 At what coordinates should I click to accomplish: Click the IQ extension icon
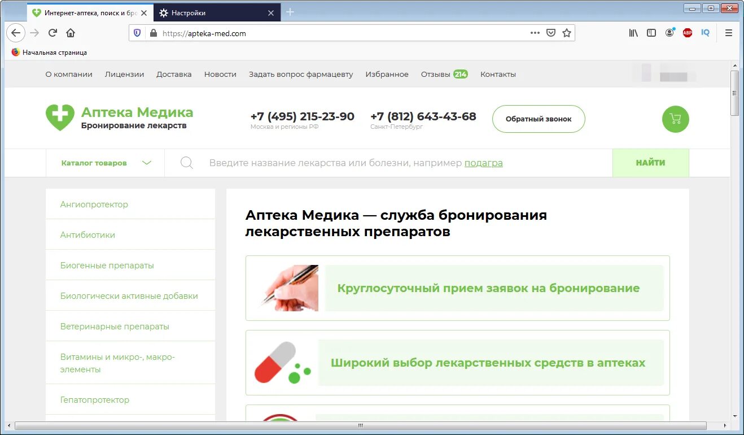[x=706, y=33]
